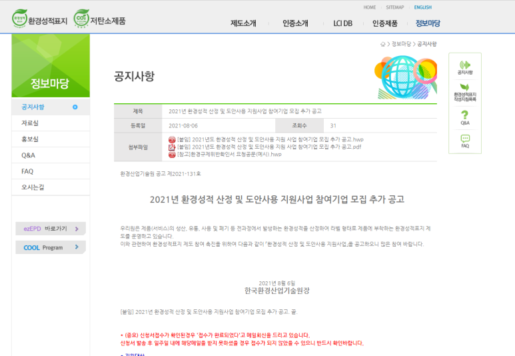
Task: Click the red (중요) 신청서접수 notice line
Action: tap(215, 335)
